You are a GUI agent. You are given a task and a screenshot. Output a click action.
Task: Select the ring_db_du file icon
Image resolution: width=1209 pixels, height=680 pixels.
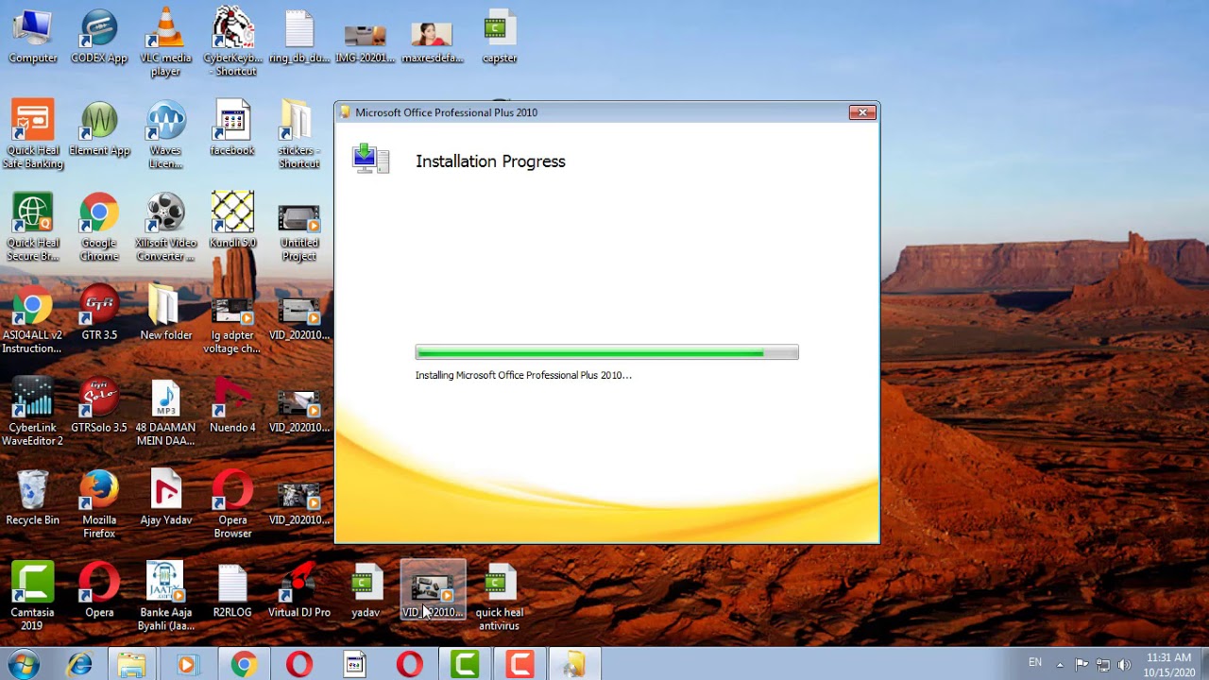coord(299,36)
